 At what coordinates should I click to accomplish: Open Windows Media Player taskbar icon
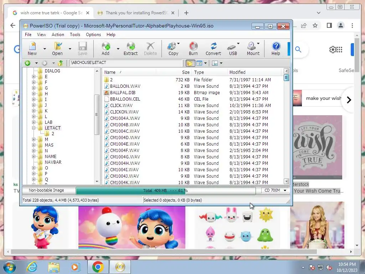75,267
